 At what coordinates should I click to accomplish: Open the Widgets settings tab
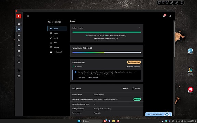(57, 47)
